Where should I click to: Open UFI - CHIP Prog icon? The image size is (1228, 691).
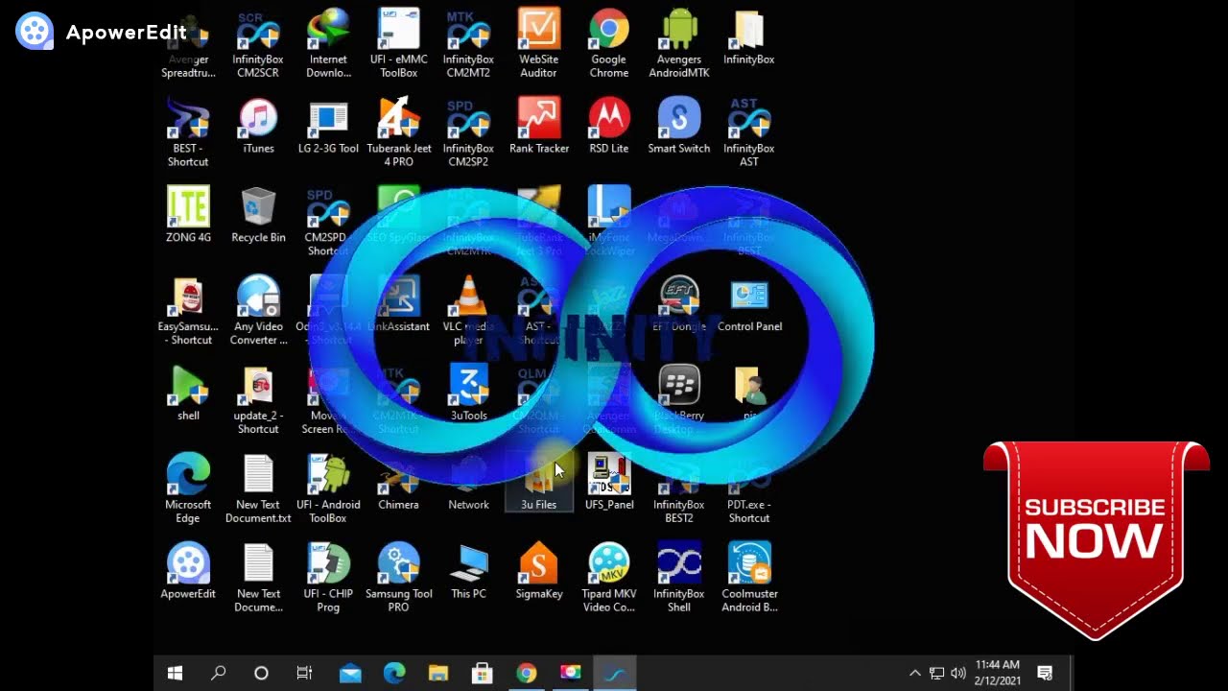click(x=328, y=579)
